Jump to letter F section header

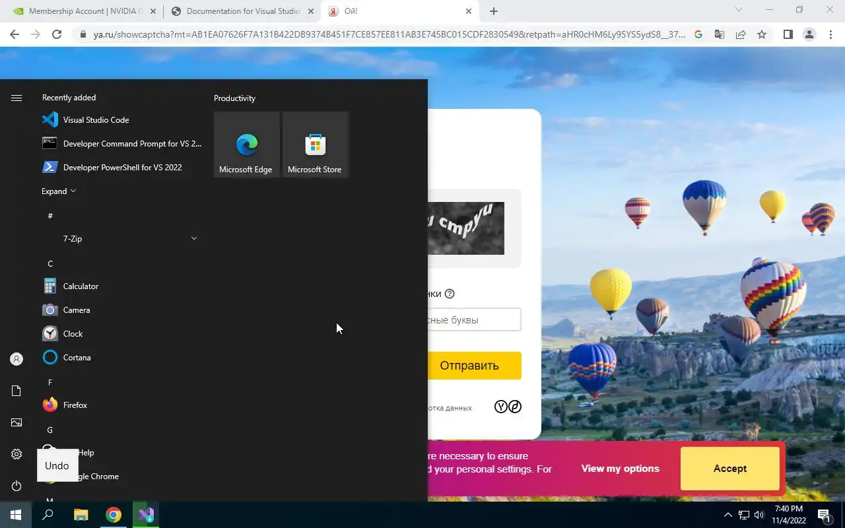tap(50, 382)
